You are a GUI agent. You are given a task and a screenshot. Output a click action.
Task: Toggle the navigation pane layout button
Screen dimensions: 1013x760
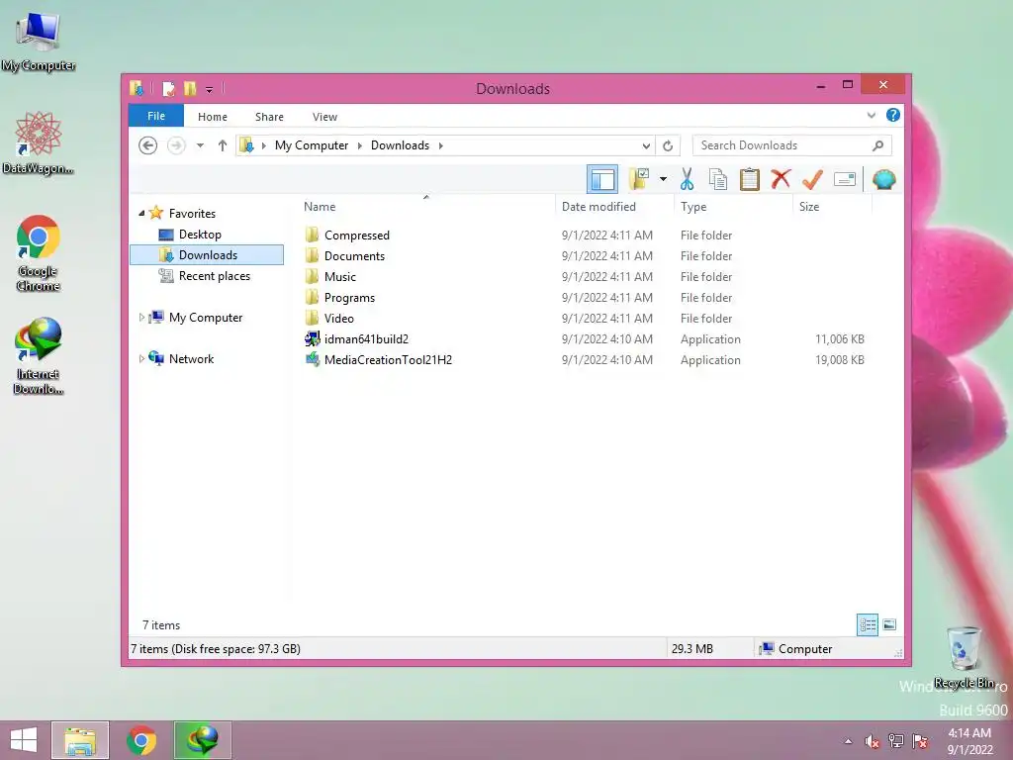[x=602, y=179]
